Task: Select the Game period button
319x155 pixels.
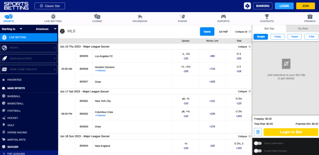Action: (x=207, y=31)
